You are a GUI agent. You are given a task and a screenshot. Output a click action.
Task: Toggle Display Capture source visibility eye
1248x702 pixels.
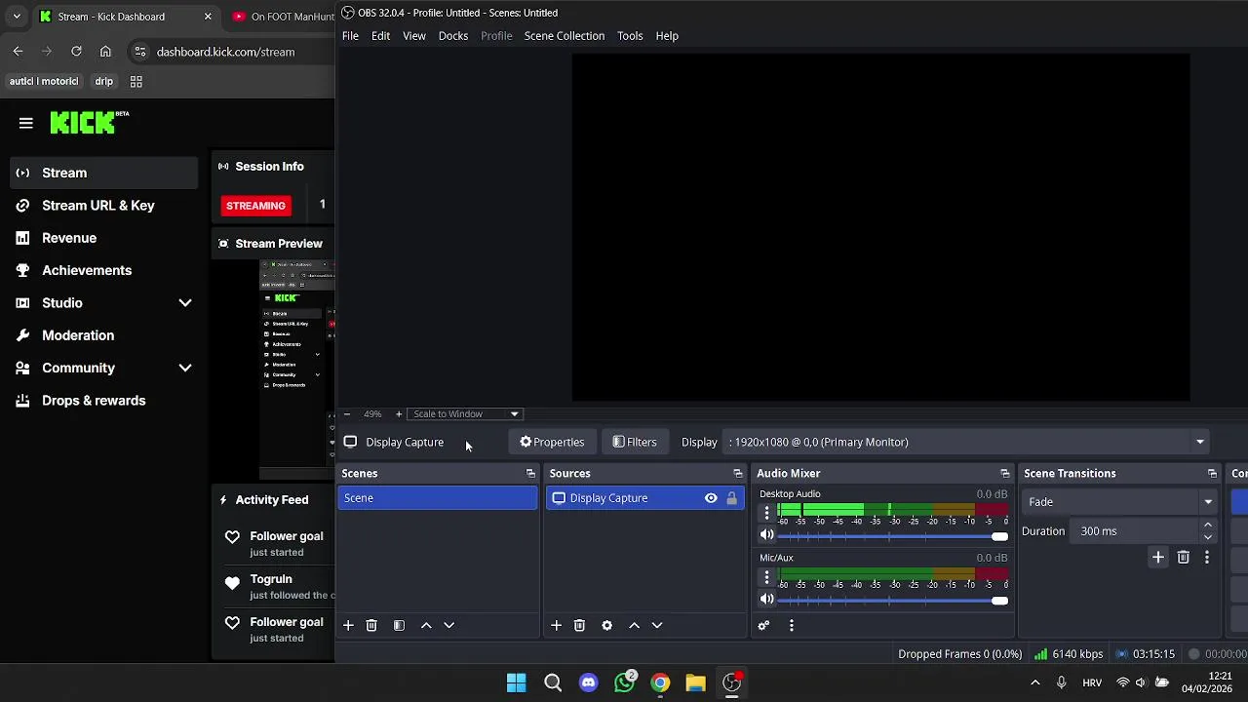pyautogui.click(x=711, y=498)
